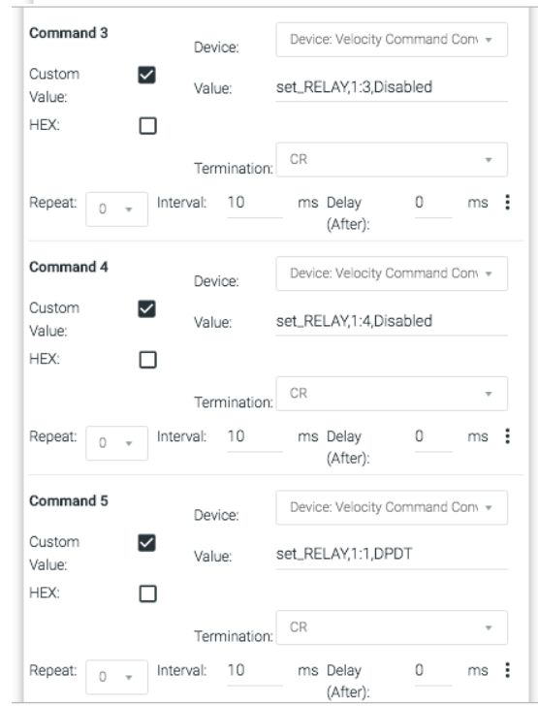The image size is (538, 706).
Task: Uncheck Custom Value checkbox for Command 4
Action: tap(146, 308)
